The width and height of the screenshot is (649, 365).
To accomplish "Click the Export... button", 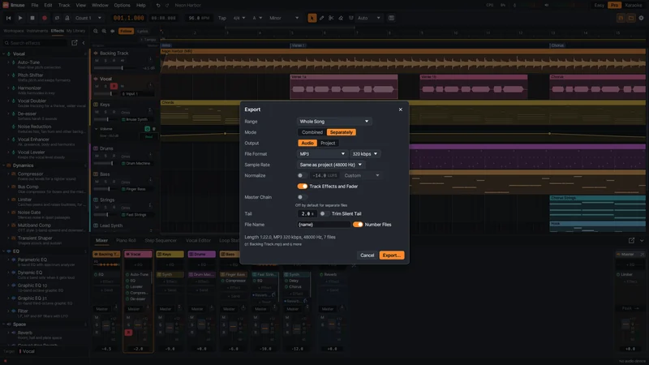I will click(x=392, y=255).
